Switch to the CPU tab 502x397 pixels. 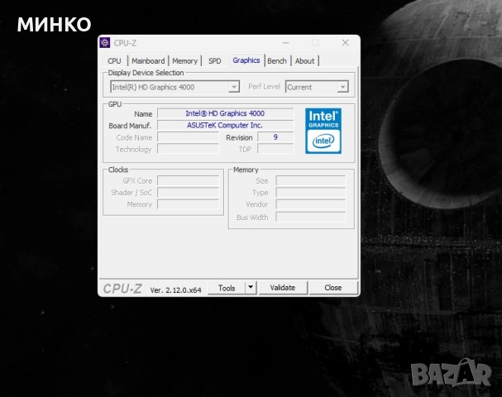coord(114,60)
